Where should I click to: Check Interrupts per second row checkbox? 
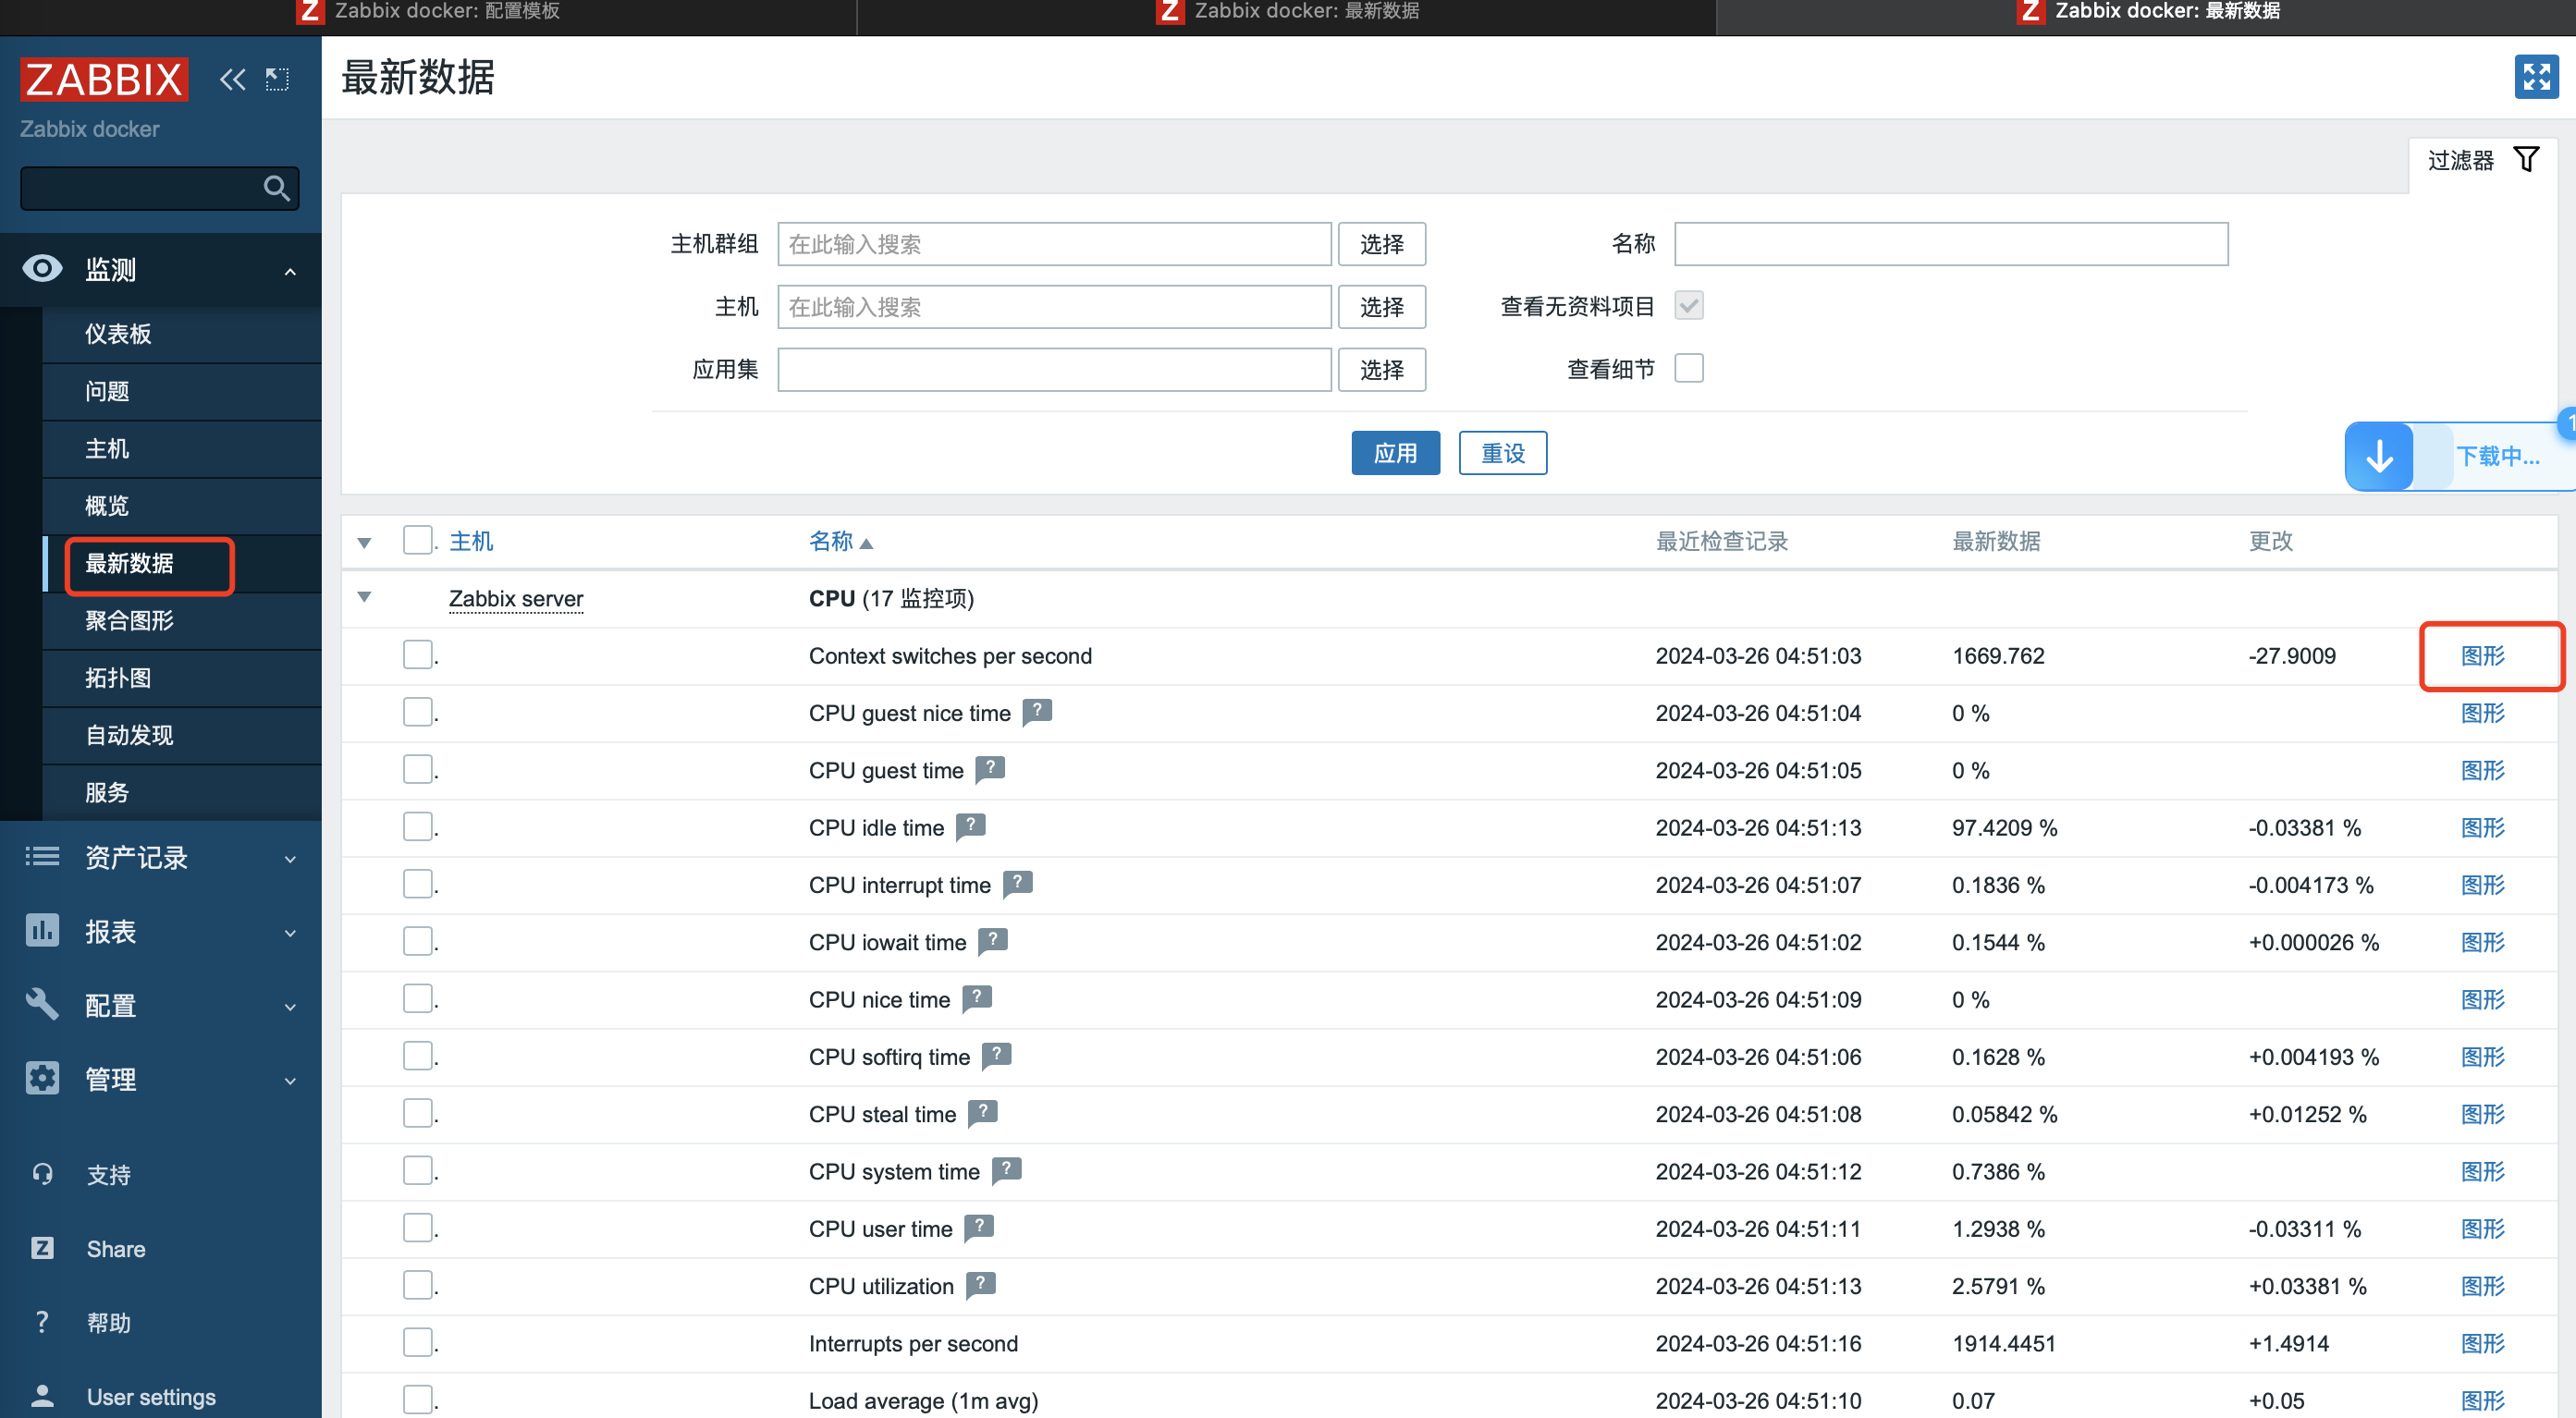418,1343
